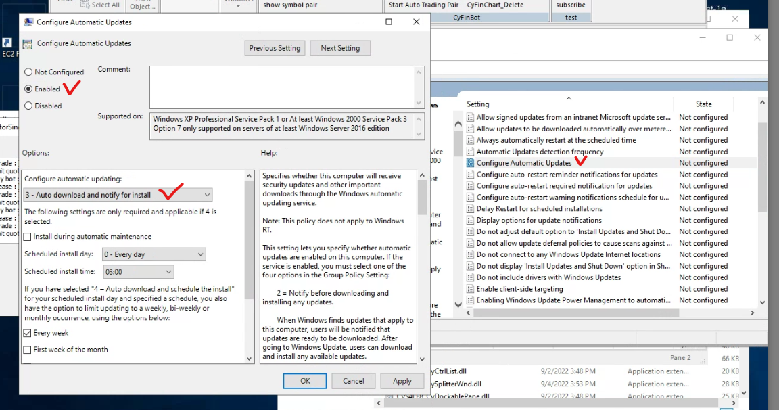The image size is (779, 410).
Task: Click the Configure Automatic Updates dialog title icon
Action: 29,22
